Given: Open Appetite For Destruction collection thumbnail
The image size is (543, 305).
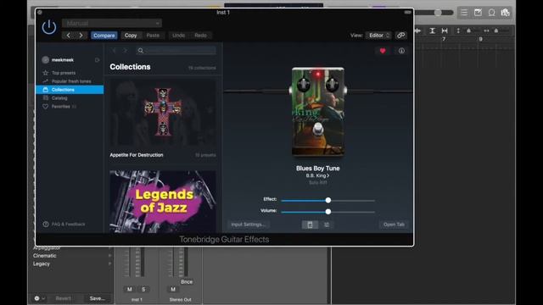Looking at the screenshot, I should 163,113.
